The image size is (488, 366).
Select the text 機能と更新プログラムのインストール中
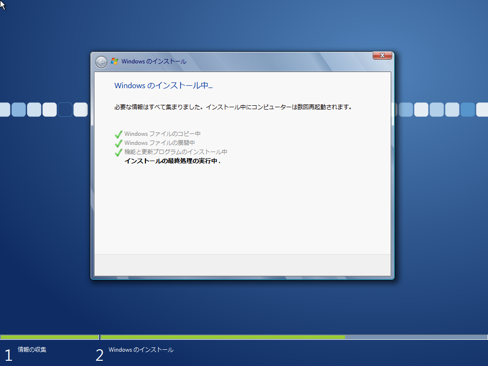[x=175, y=152]
